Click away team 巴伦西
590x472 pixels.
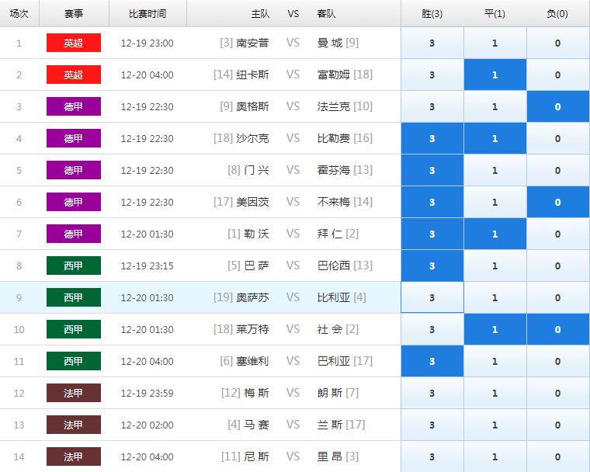pyautogui.click(x=333, y=265)
